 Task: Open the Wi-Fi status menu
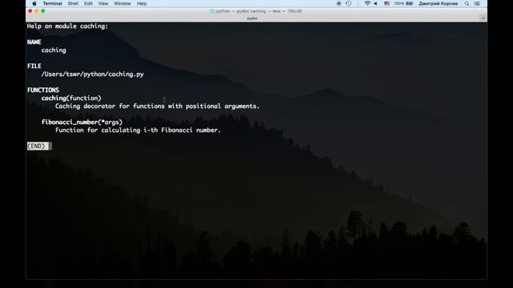coord(367,3)
